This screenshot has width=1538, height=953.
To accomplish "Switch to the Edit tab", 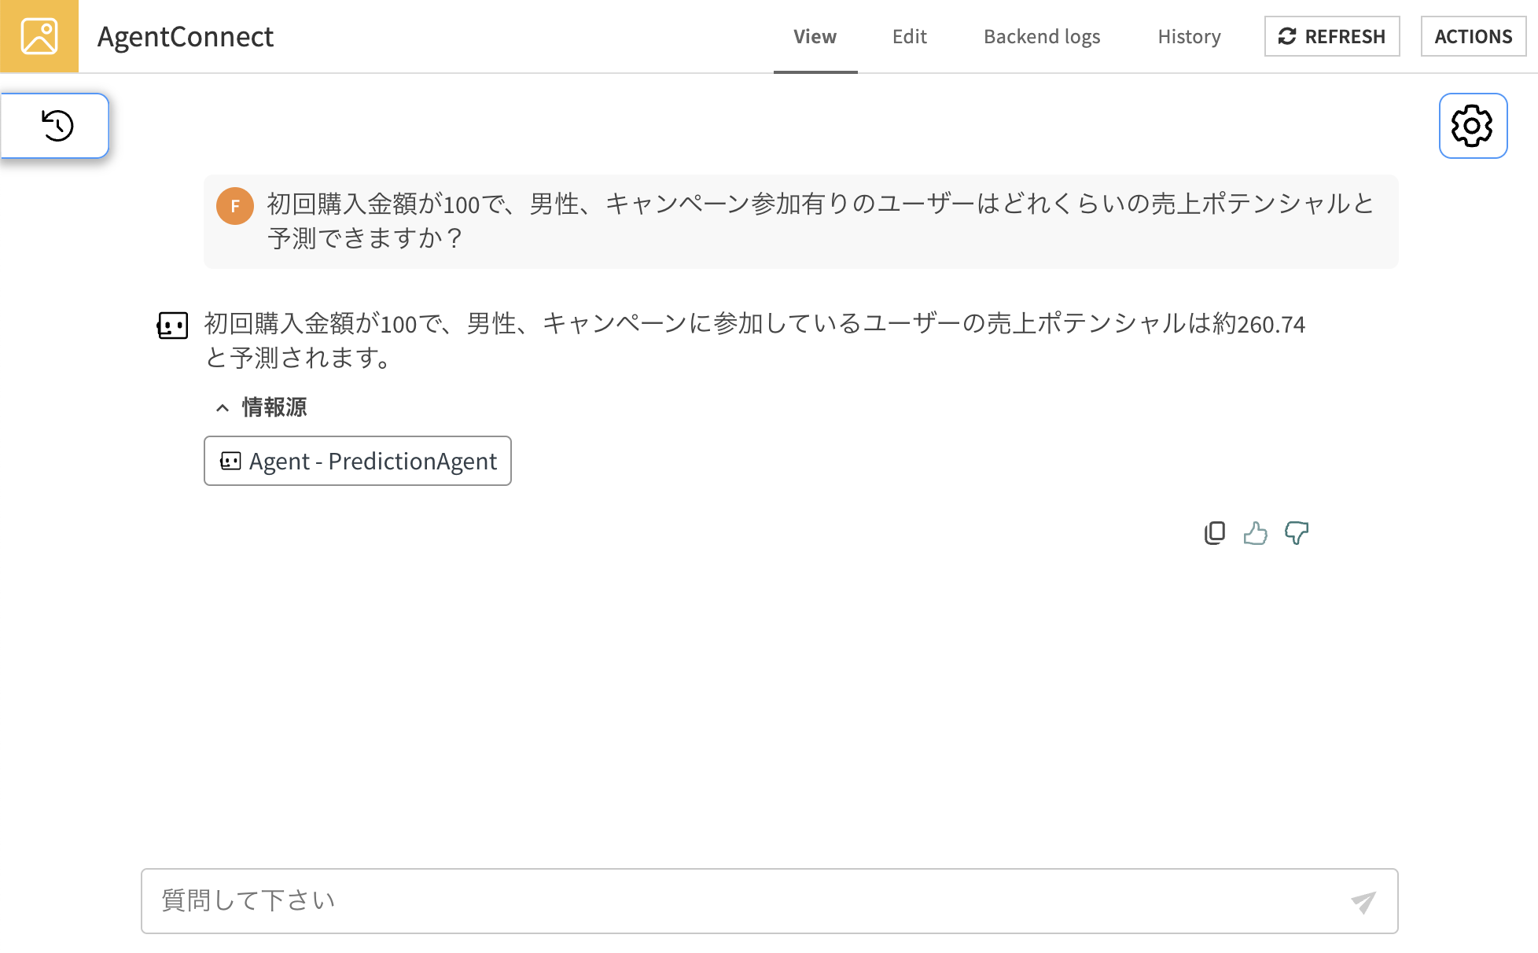I will coord(909,36).
